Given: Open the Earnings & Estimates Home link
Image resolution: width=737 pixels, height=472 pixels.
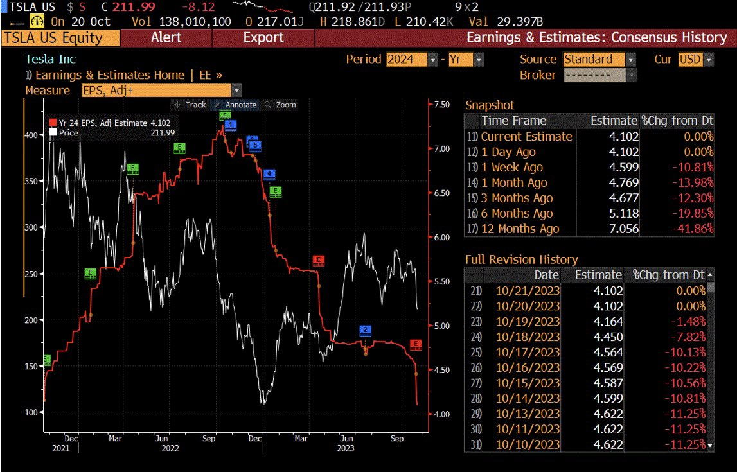Looking at the screenshot, I should click(110, 75).
